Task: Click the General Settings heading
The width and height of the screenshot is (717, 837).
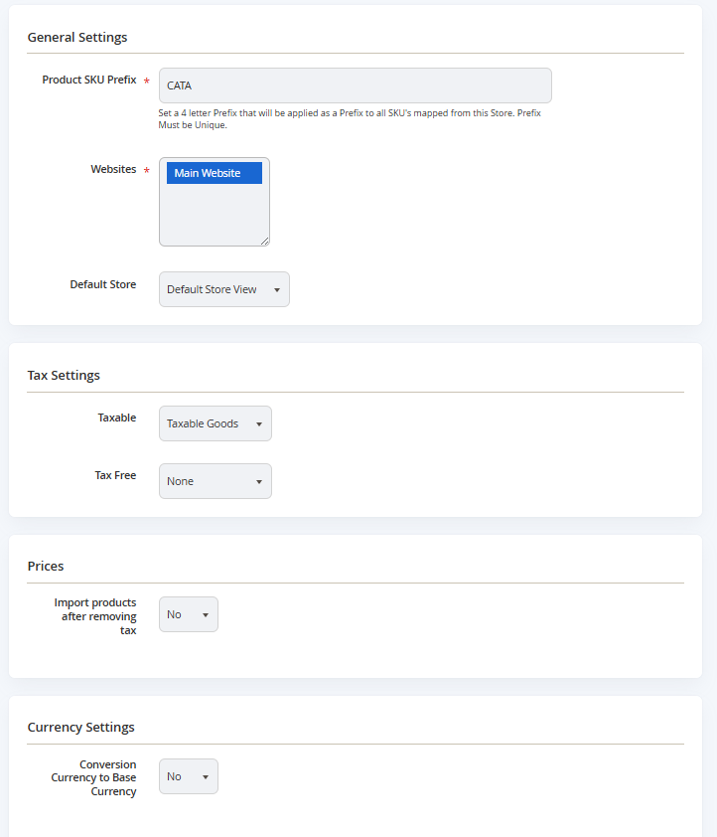Action: coord(77,38)
